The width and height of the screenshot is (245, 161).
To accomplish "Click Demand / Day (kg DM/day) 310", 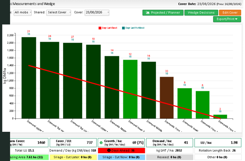I will 73,150.
